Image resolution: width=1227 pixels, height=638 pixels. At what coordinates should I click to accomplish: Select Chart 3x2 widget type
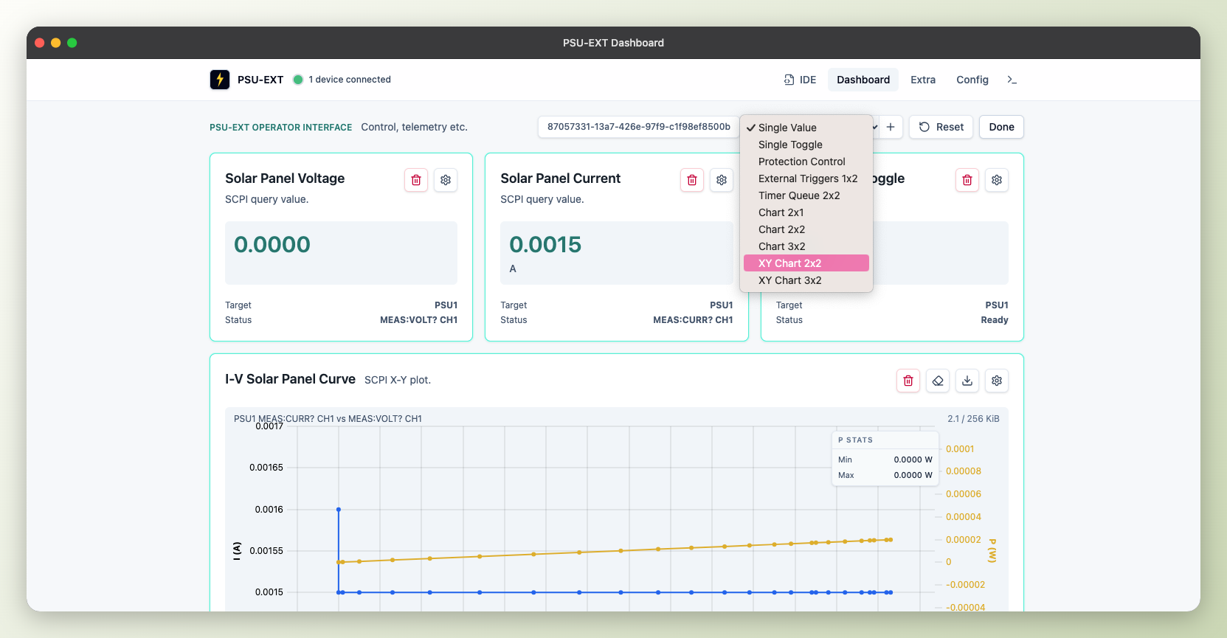tap(806, 246)
